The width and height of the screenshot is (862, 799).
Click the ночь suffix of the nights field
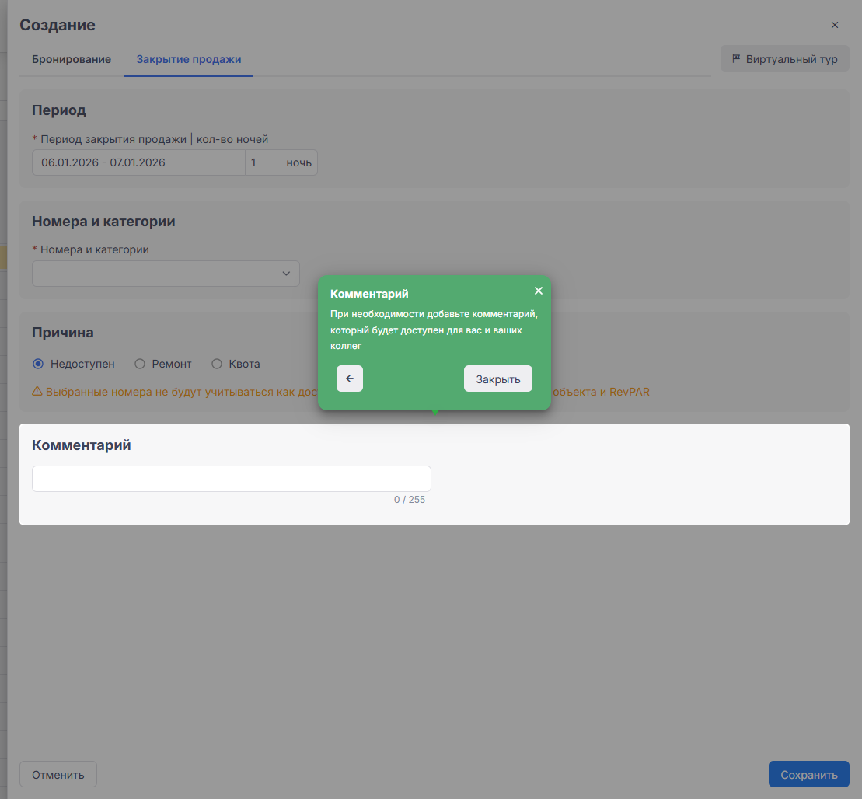[298, 162]
